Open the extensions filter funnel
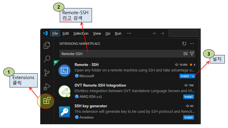 192,54
